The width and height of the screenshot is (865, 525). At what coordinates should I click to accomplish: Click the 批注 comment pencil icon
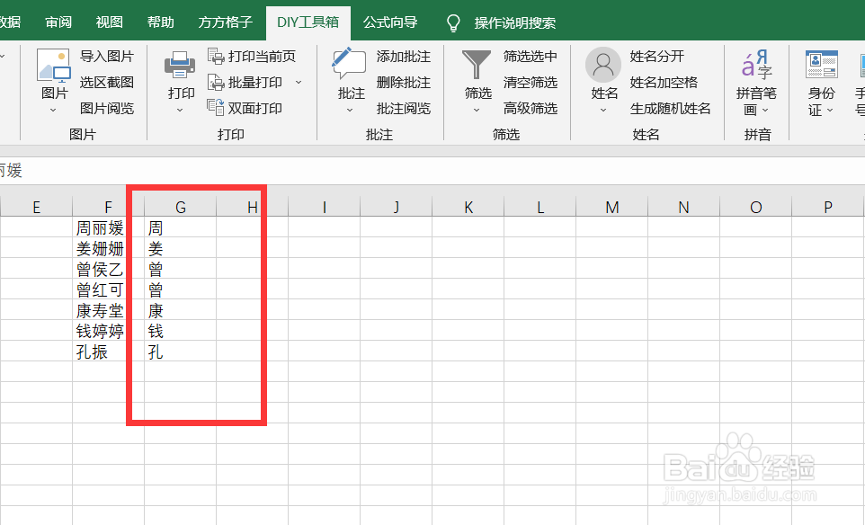[x=349, y=64]
